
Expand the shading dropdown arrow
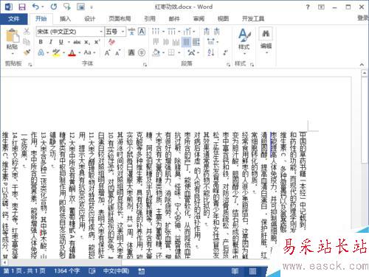click(163, 52)
